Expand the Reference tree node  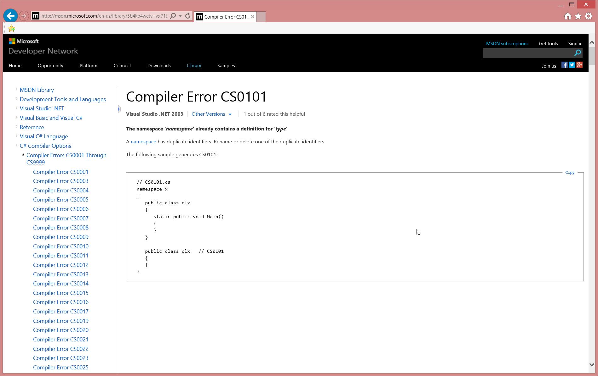click(16, 127)
